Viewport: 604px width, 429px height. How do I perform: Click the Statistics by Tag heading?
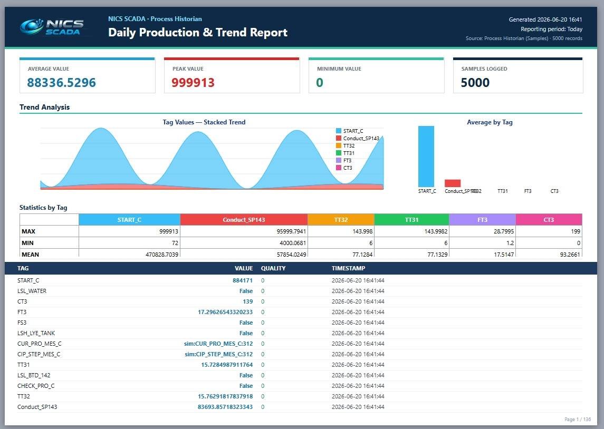(x=43, y=208)
